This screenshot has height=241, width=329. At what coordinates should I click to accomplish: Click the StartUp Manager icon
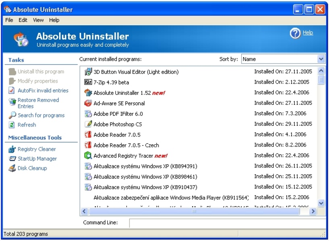tap(12, 159)
